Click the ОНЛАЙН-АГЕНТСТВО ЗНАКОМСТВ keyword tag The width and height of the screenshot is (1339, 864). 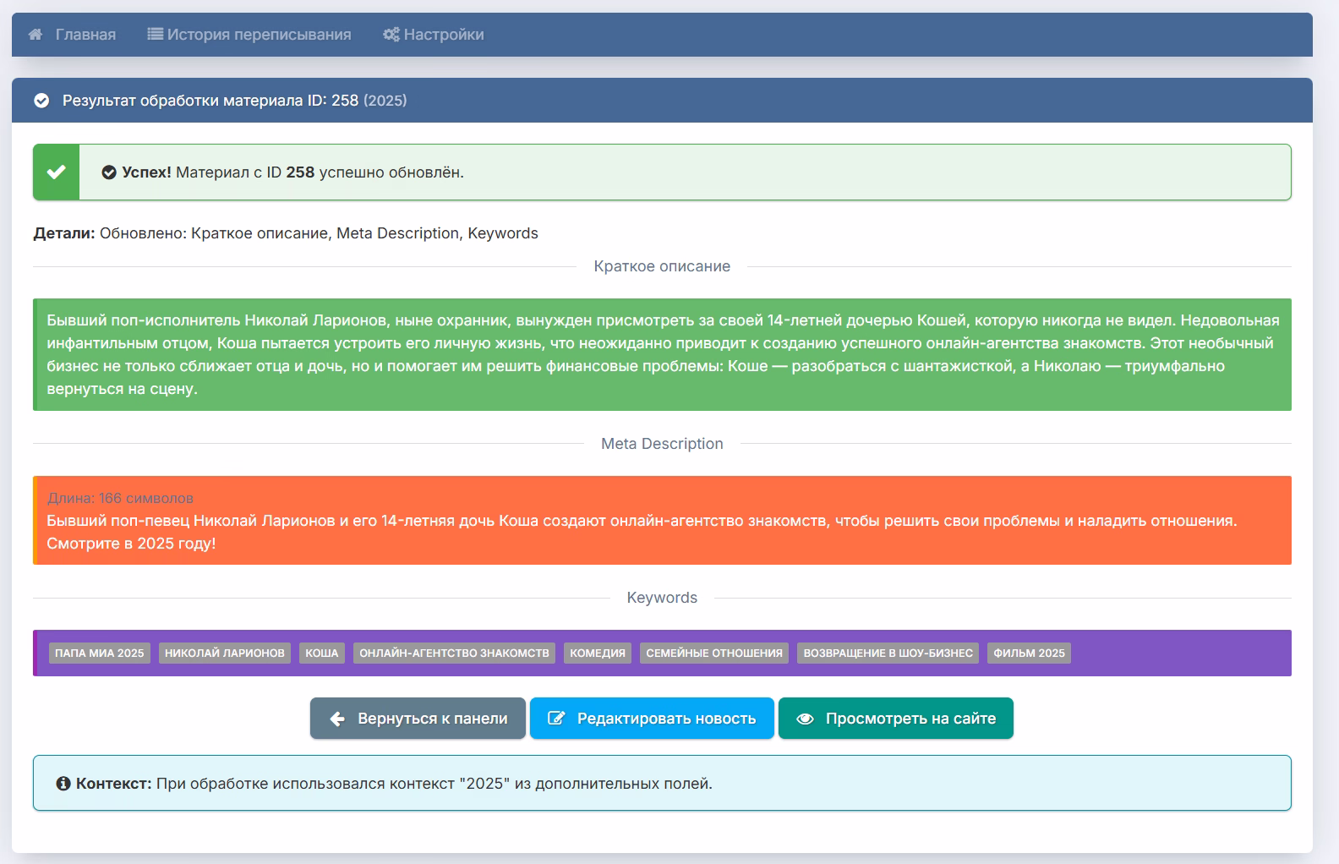454,653
